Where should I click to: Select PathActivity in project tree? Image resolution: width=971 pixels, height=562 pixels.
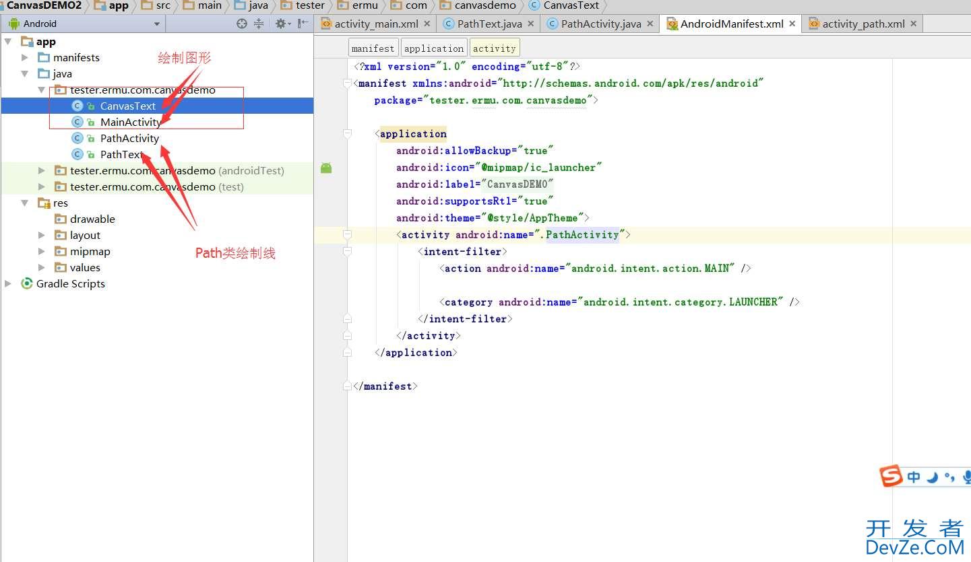[130, 138]
